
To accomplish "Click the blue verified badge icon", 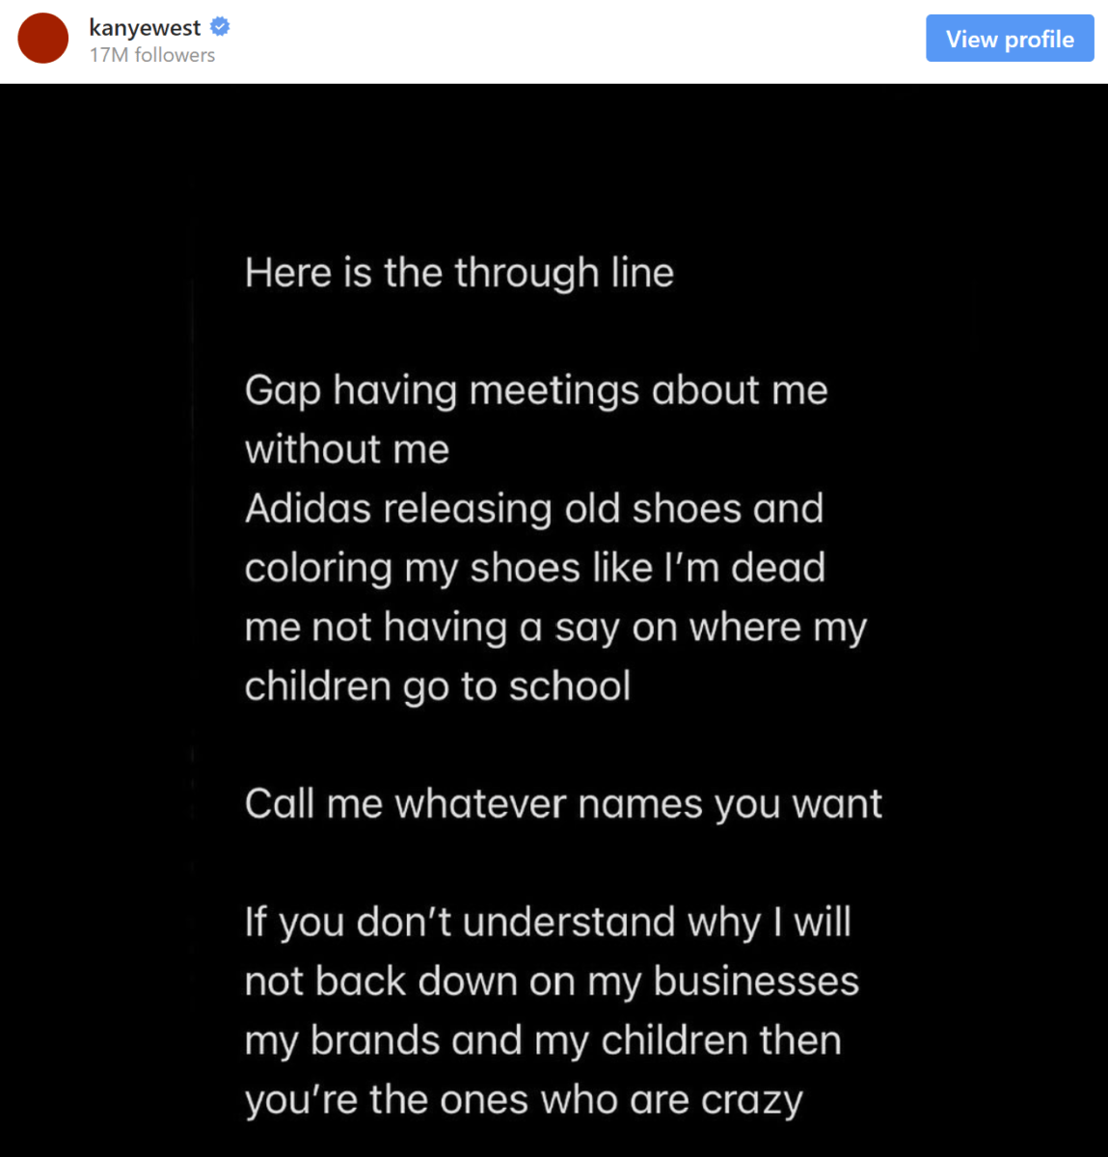I will click(x=220, y=27).
